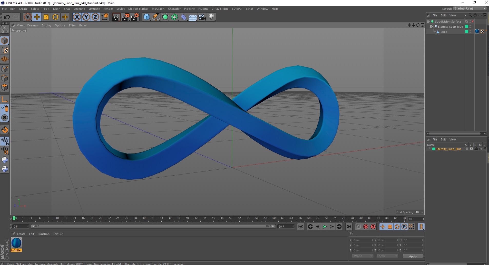Viewport: 489px width, 265px height.
Task: Open the Sculpt menu
Action: point(120,9)
